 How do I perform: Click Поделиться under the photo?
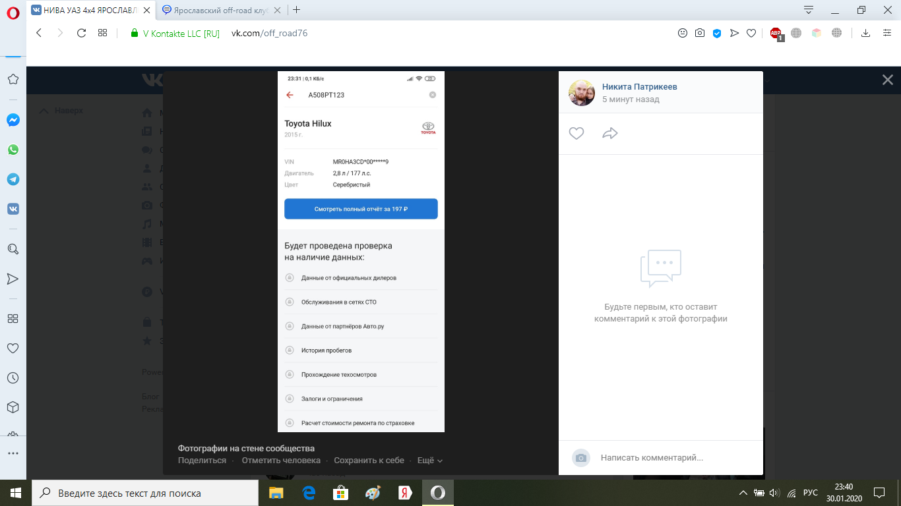202,461
